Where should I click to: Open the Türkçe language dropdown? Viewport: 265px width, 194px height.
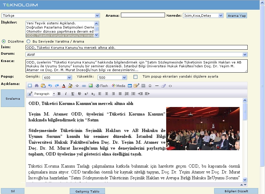pos(51,16)
